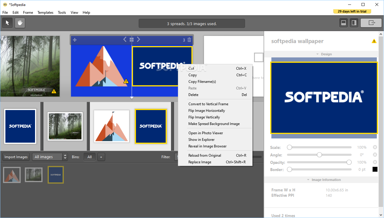
Task: Select Softpedia thumbnail in image browser
Action: [56, 175]
